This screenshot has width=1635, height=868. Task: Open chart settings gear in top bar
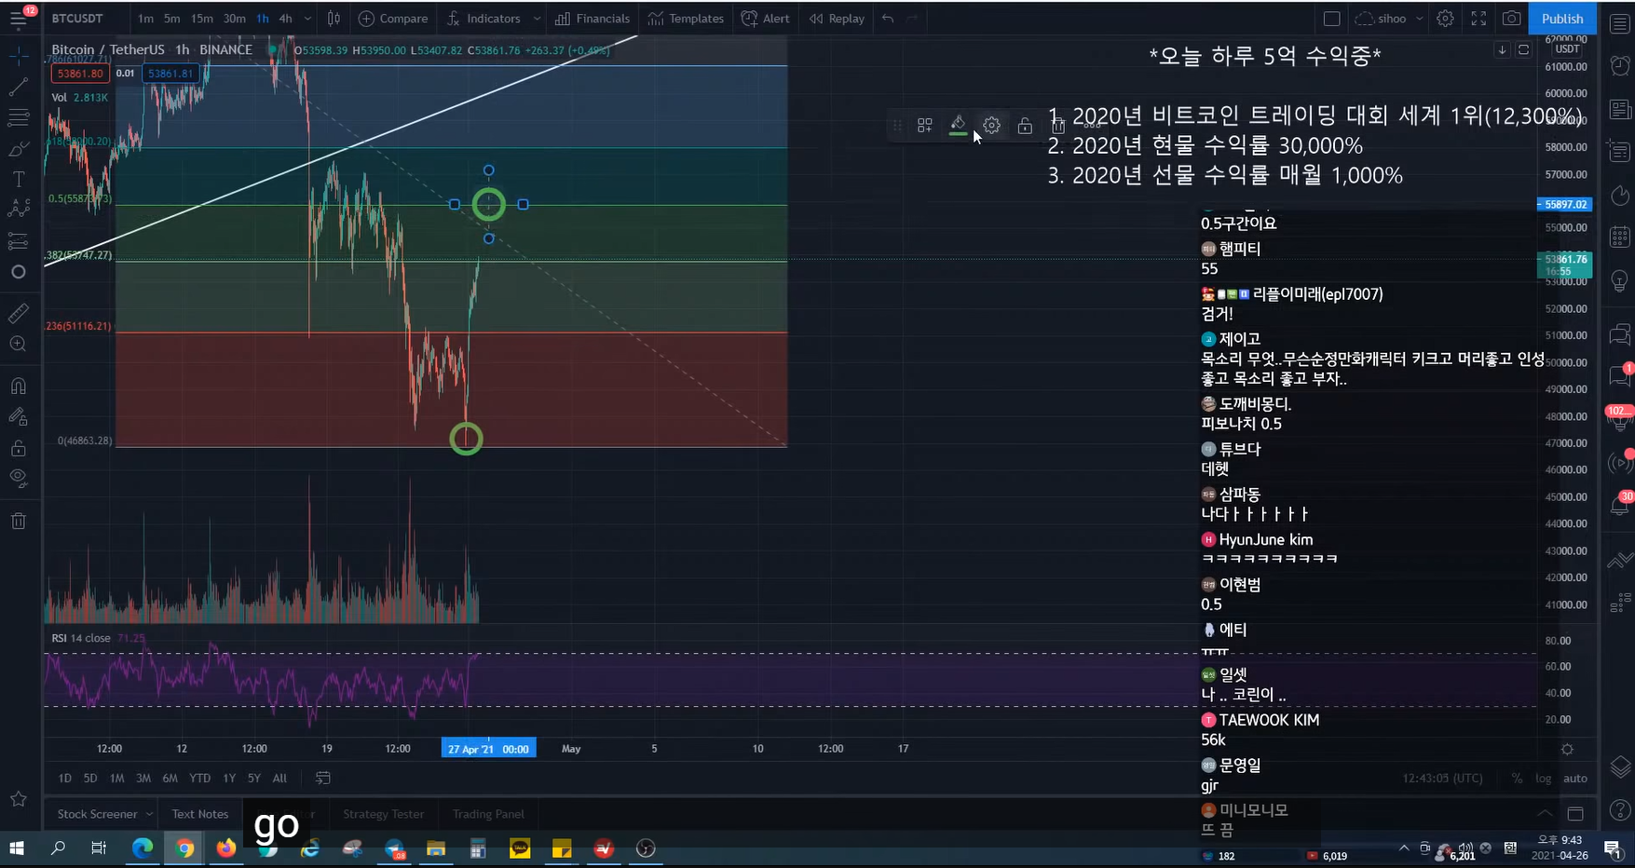pos(1445,19)
